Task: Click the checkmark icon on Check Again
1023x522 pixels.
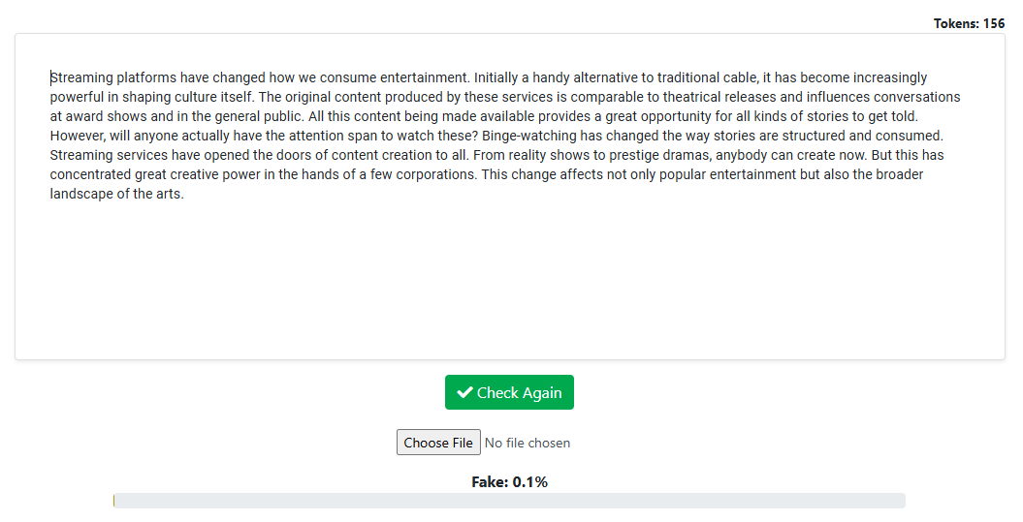Action: pos(465,393)
